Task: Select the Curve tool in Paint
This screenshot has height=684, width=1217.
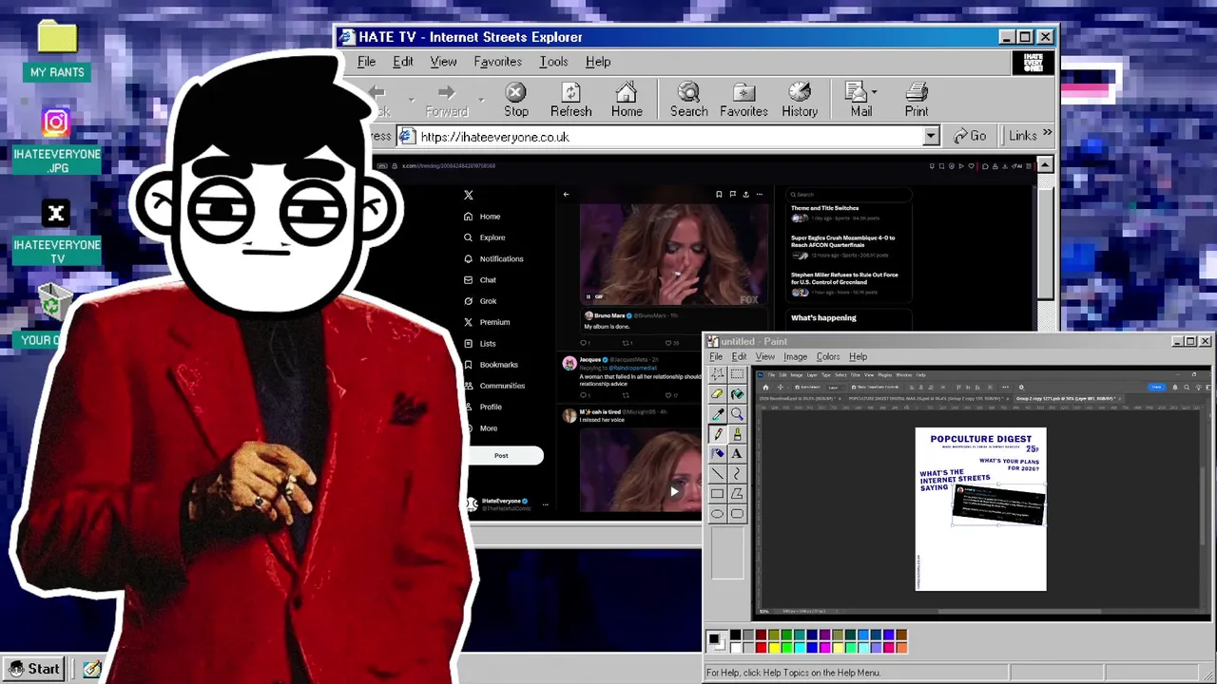Action: point(737,474)
